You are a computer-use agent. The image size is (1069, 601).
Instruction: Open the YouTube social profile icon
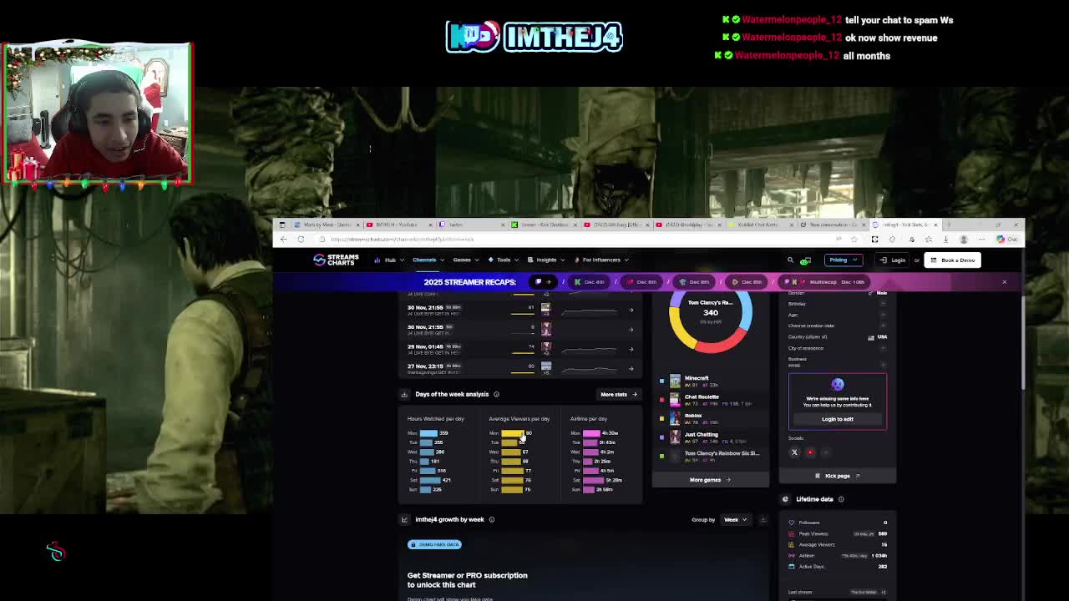810,452
